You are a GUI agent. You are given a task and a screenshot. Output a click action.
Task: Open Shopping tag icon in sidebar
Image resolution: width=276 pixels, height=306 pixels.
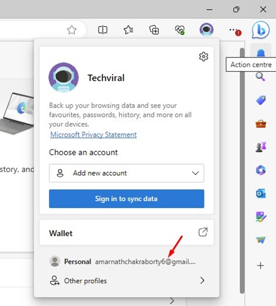tap(261, 100)
